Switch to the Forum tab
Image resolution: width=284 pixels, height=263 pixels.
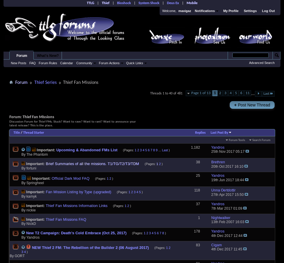(22, 56)
